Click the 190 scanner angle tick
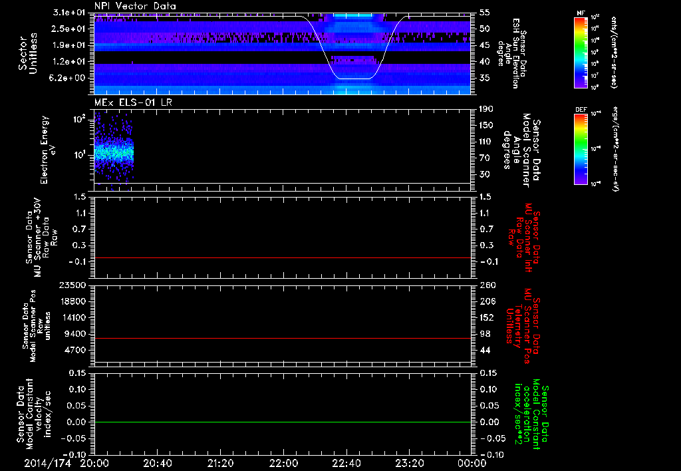Screen dimensions: 681x471 click(x=487, y=109)
